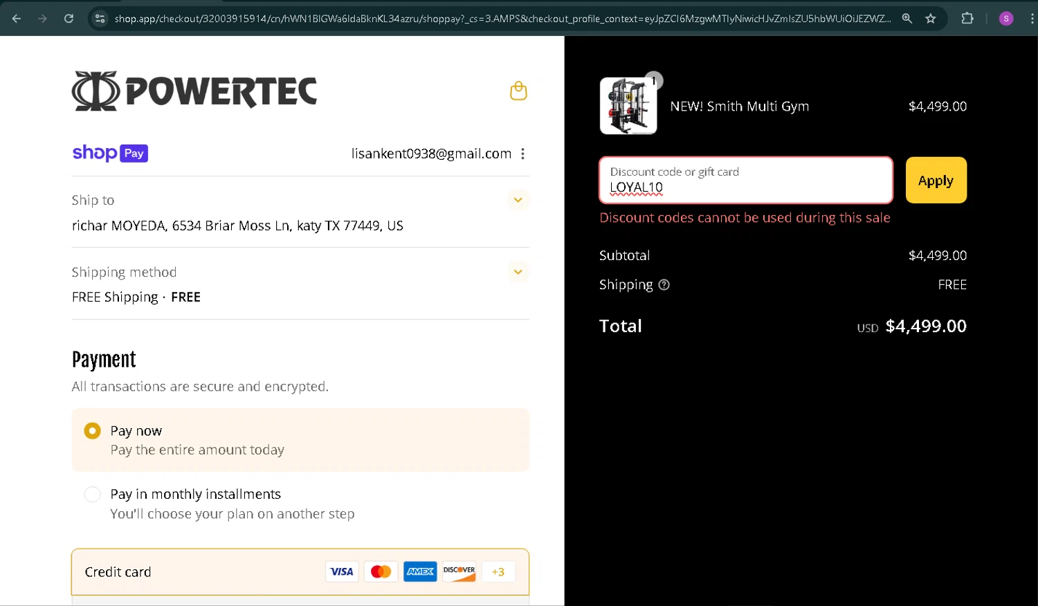Click the Discover card icon

459,571
